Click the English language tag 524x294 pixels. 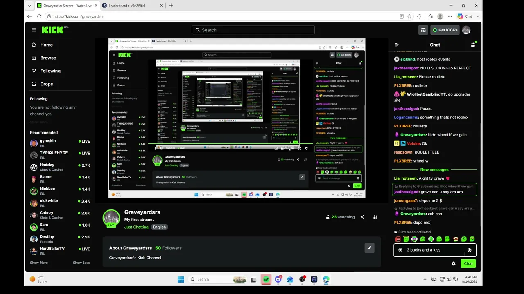[x=159, y=227]
